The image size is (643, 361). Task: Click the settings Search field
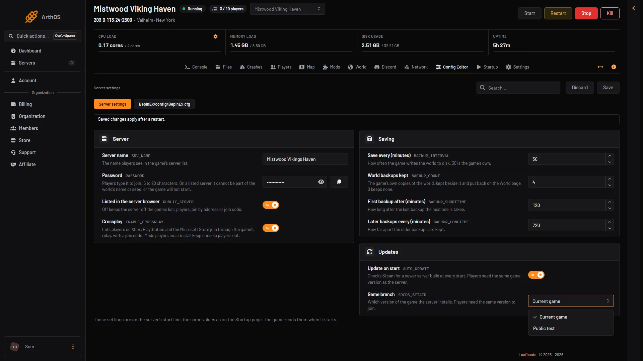[518, 88]
